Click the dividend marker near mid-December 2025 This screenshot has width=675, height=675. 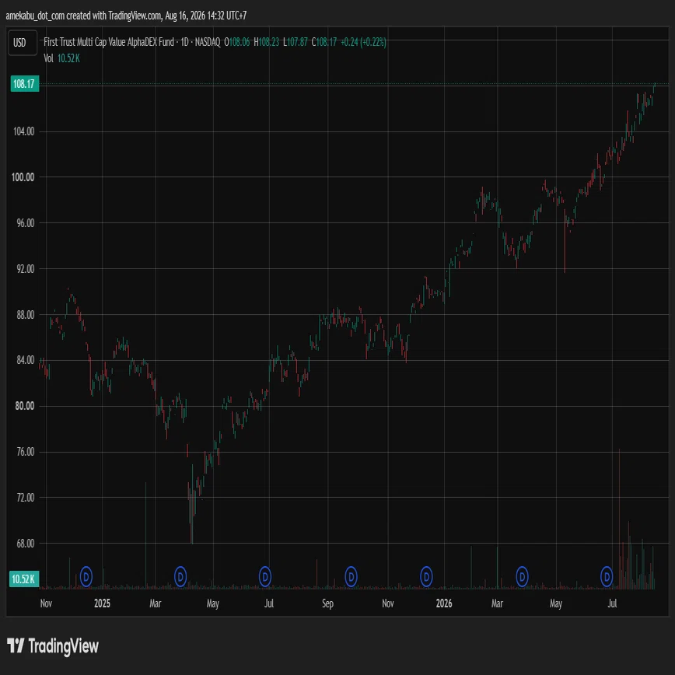(x=426, y=576)
